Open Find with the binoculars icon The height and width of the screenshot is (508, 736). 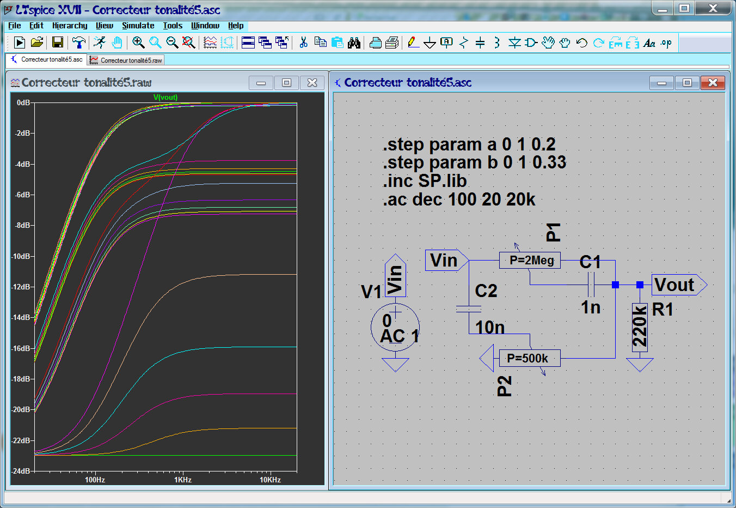pos(354,43)
